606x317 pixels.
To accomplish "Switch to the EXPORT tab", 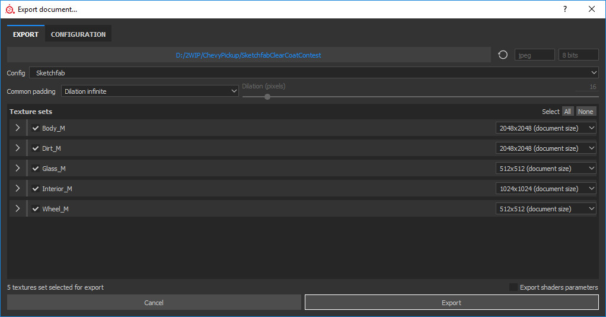I will pos(25,34).
